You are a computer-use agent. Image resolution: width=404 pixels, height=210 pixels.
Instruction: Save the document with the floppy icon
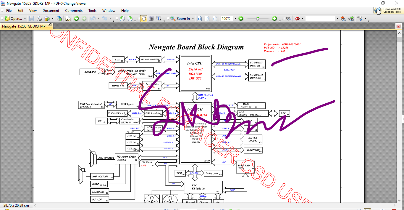coord(32,19)
